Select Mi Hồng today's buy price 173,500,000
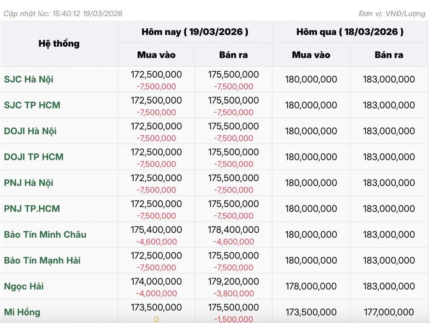 coord(156,307)
